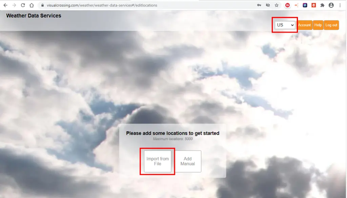Viewport: 347px width, 198px height.
Task: Open the dark blue S extension icon
Action: tap(305, 5)
